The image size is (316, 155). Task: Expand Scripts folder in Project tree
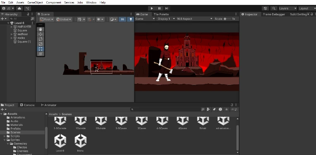point(5,136)
